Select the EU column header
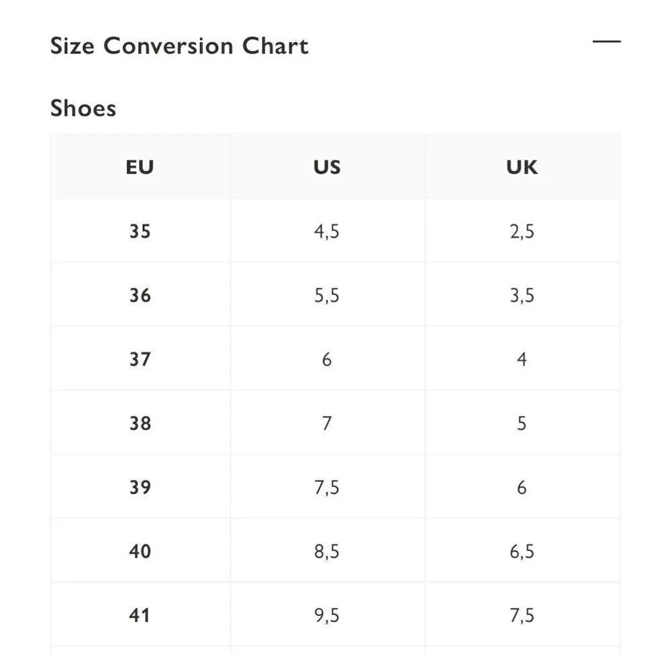This screenshot has height=671, width=671. pos(140,167)
